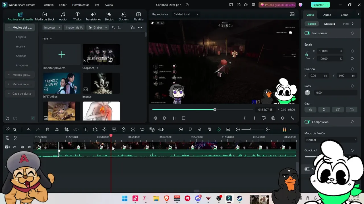
Task: Click the flip vertical icon
Action: pos(324,110)
